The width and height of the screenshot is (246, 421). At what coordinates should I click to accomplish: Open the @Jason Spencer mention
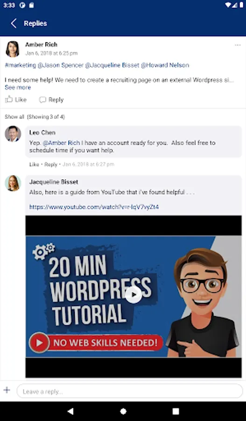click(x=61, y=65)
